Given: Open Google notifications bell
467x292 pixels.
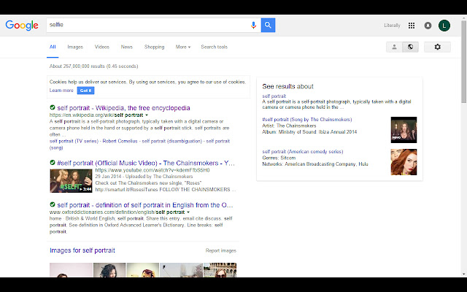Looking at the screenshot, I should click(x=428, y=26).
